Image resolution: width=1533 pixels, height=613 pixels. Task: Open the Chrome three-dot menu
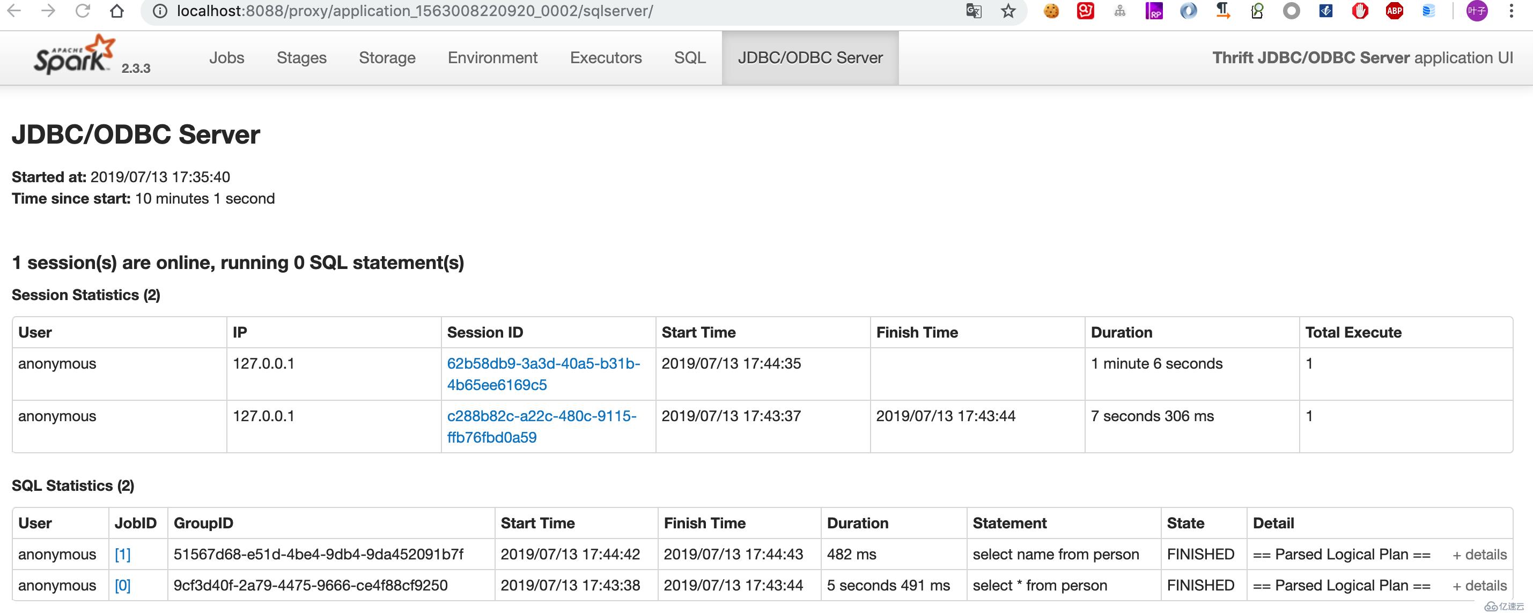tap(1511, 11)
